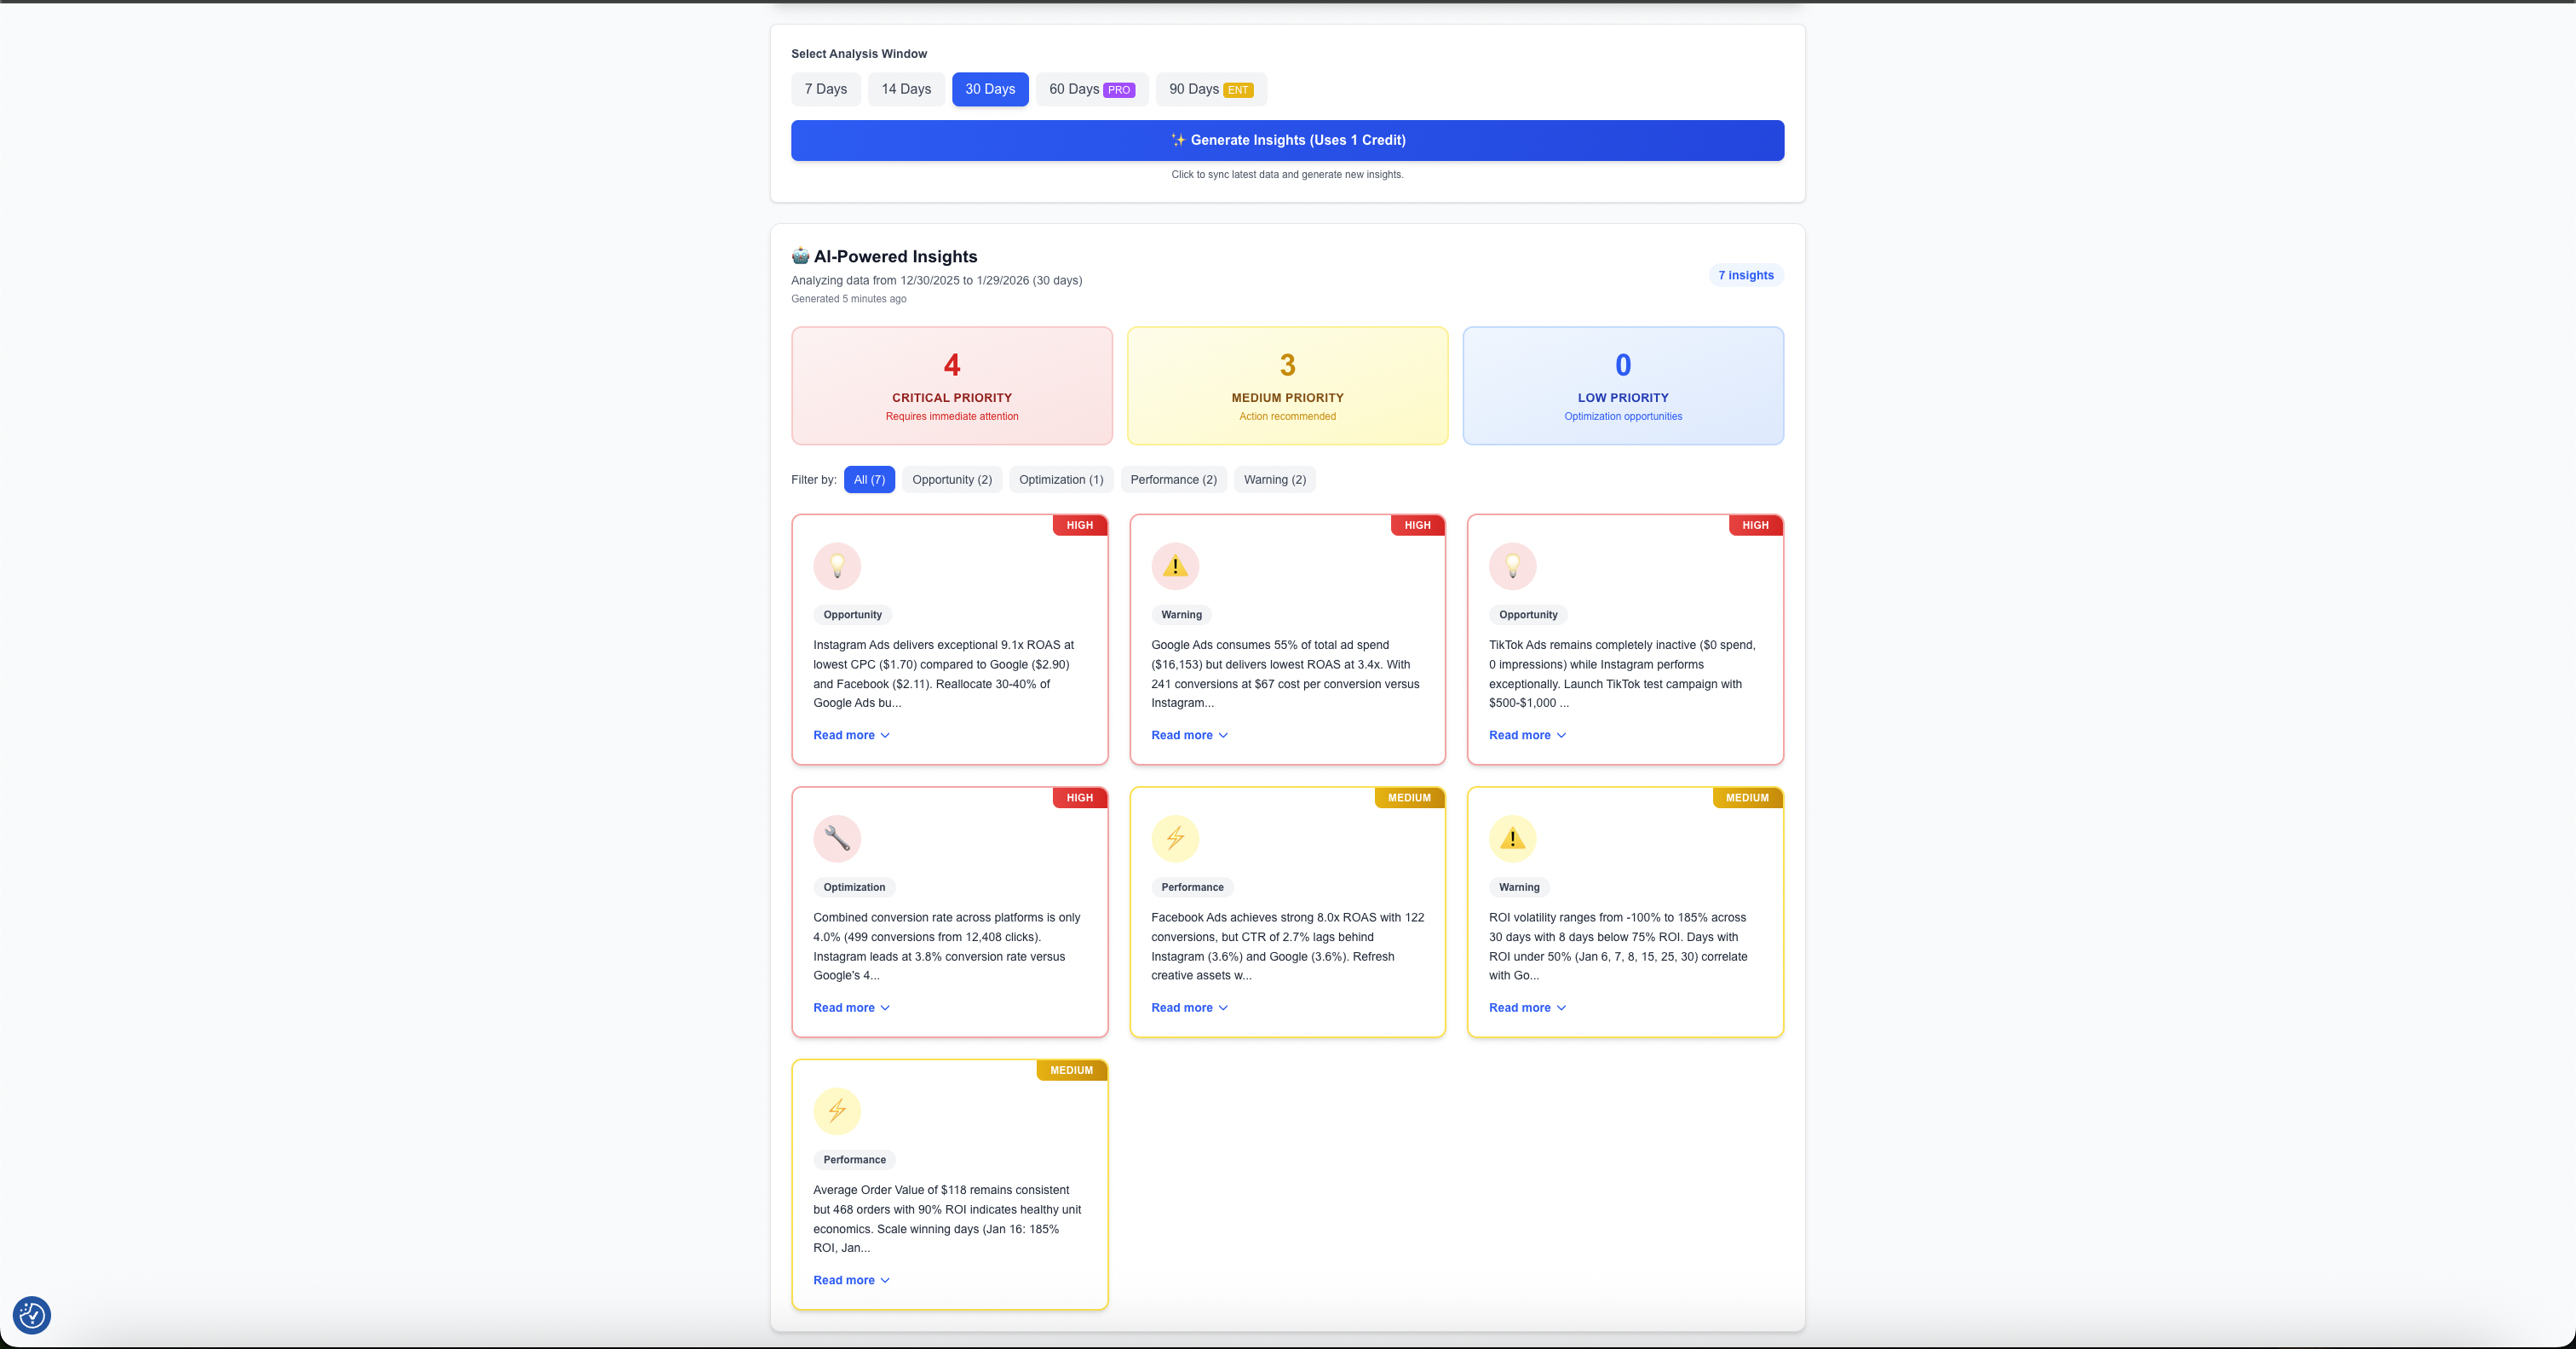2576x1349 pixels.
Task: Toggle the Warning (2) filter
Action: [1274, 479]
